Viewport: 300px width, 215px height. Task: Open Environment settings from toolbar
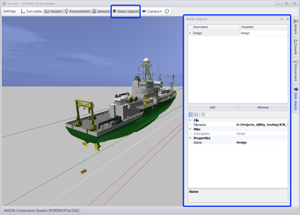[77, 11]
